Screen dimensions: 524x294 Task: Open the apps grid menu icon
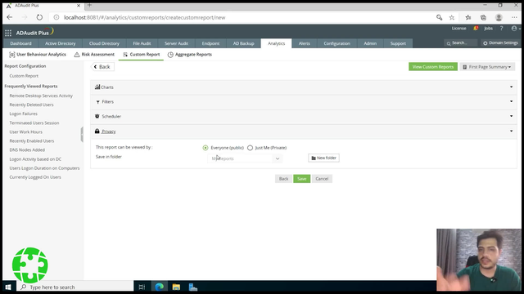[x=8, y=33]
